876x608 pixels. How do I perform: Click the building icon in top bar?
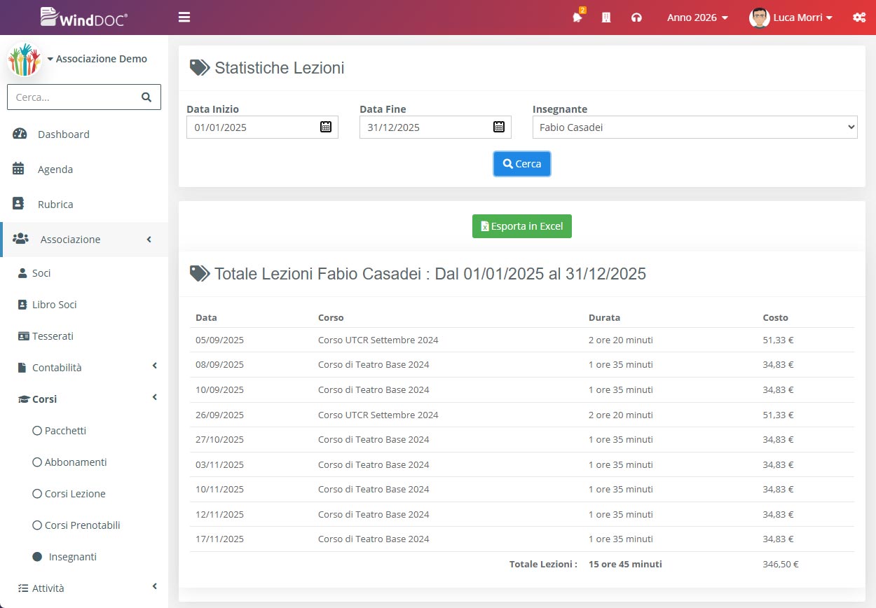pos(606,18)
